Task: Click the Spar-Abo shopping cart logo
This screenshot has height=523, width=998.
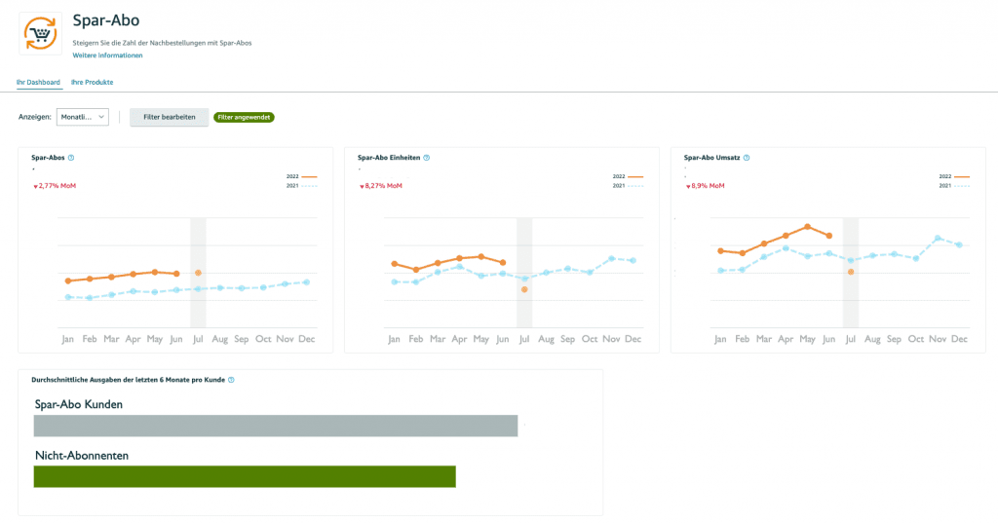Action: (41, 34)
